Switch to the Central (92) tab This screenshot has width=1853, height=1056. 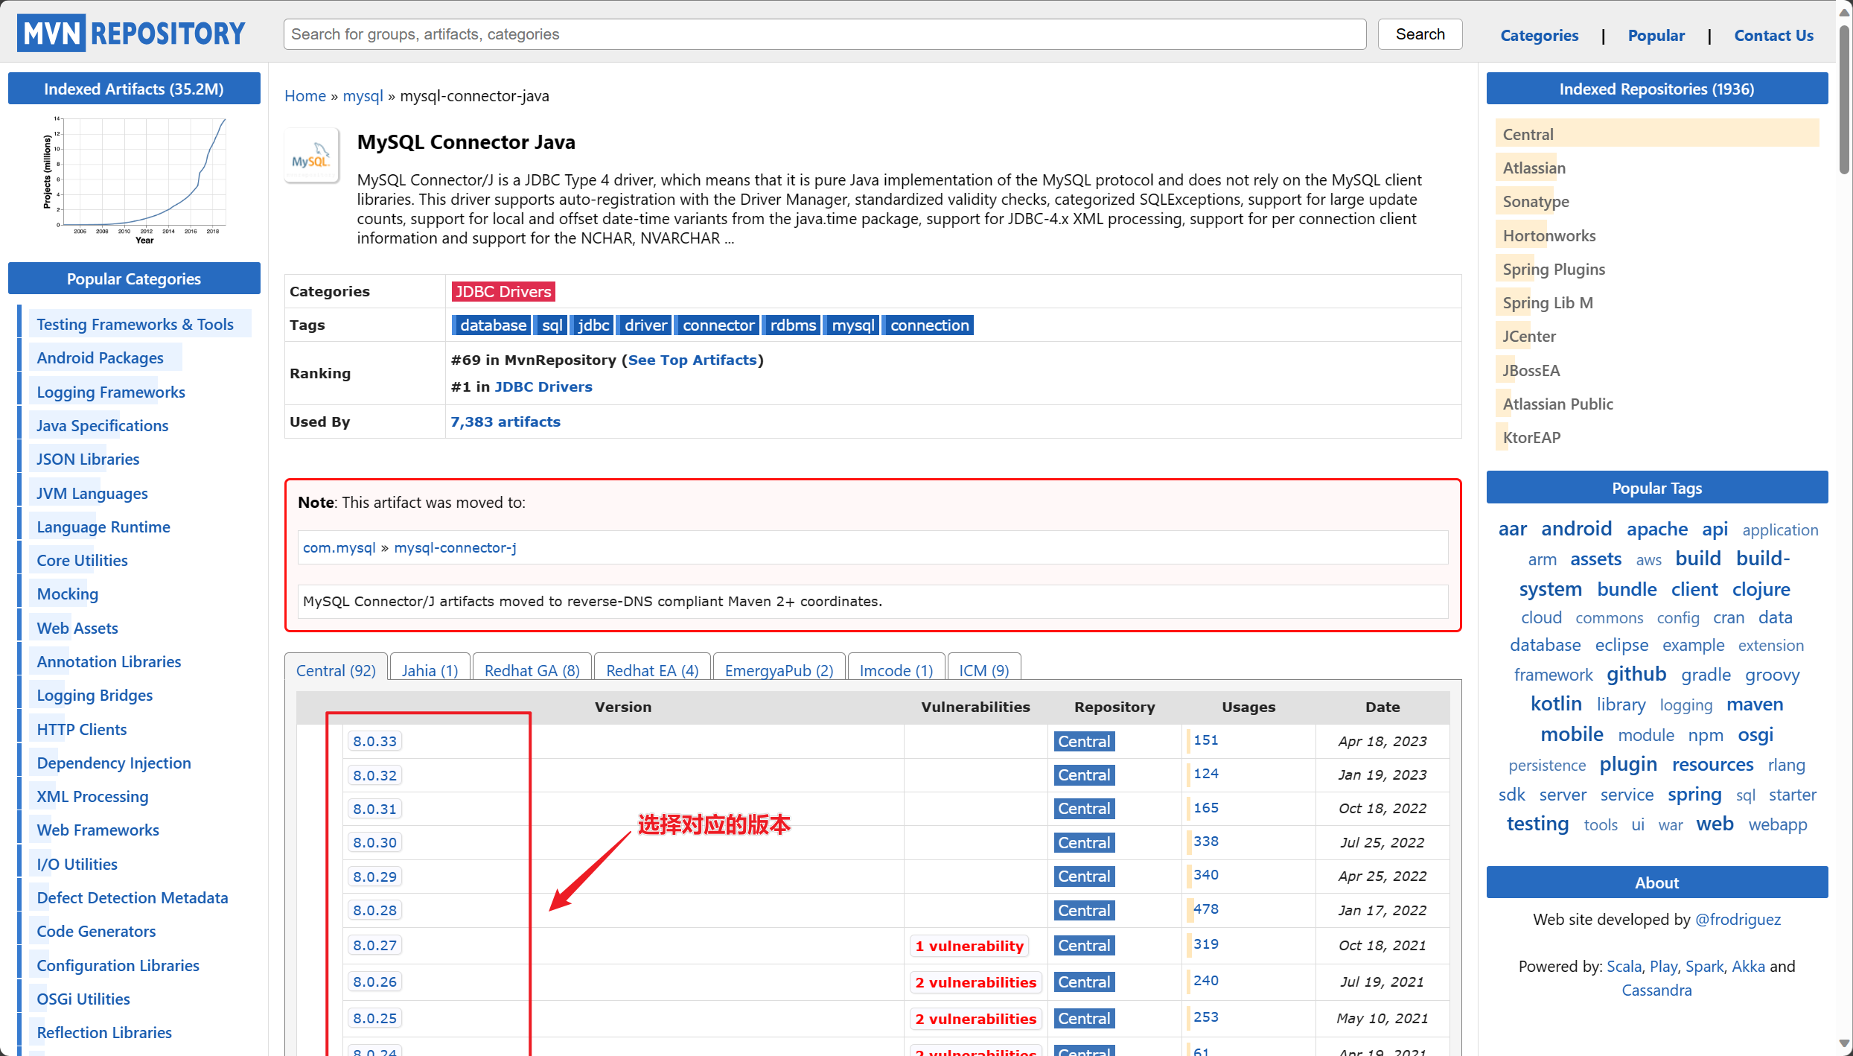tap(336, 670)
